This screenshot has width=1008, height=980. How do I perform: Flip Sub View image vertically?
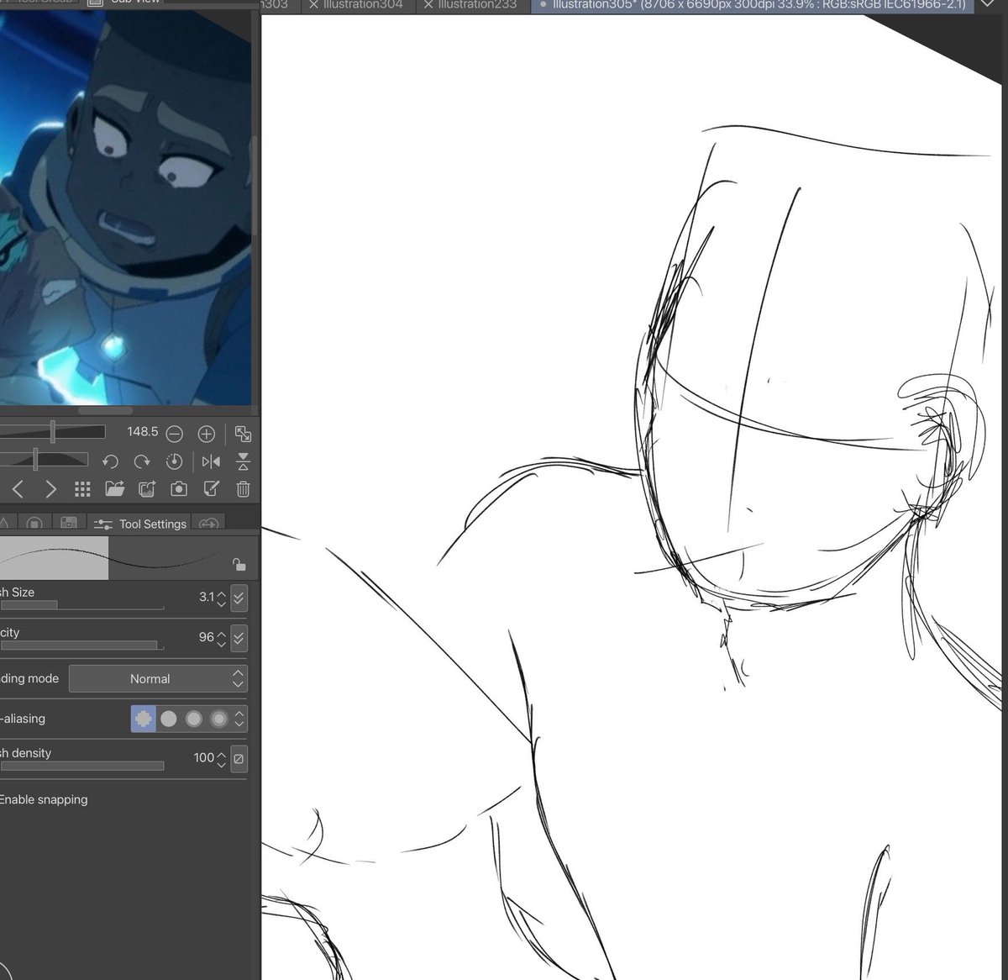pyautogui.click(x=243, y=461)
